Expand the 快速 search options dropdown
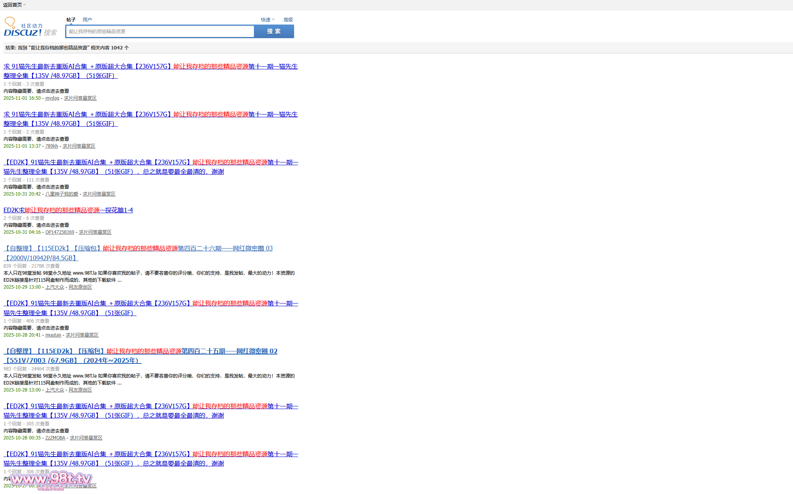The image size is (793, 494). (268, 20)
